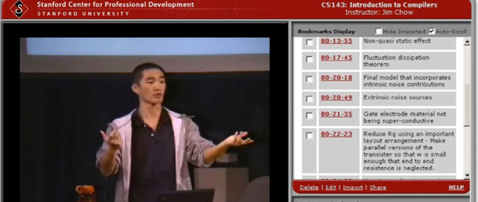The width and height of the screenshot is (478, 202).
Task: Go to the 00-22-23 bookmark link
Action: tap(336, 134)
